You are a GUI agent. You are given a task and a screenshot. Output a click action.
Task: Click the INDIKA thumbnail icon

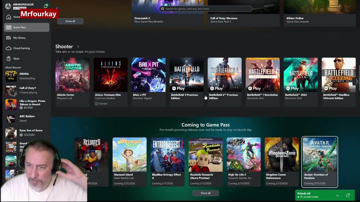11,76
